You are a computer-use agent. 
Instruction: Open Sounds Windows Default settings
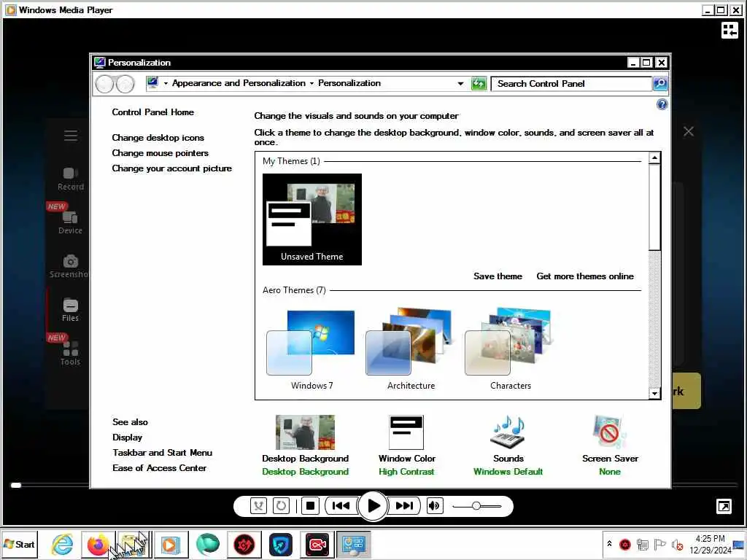[x=508, y=445]
